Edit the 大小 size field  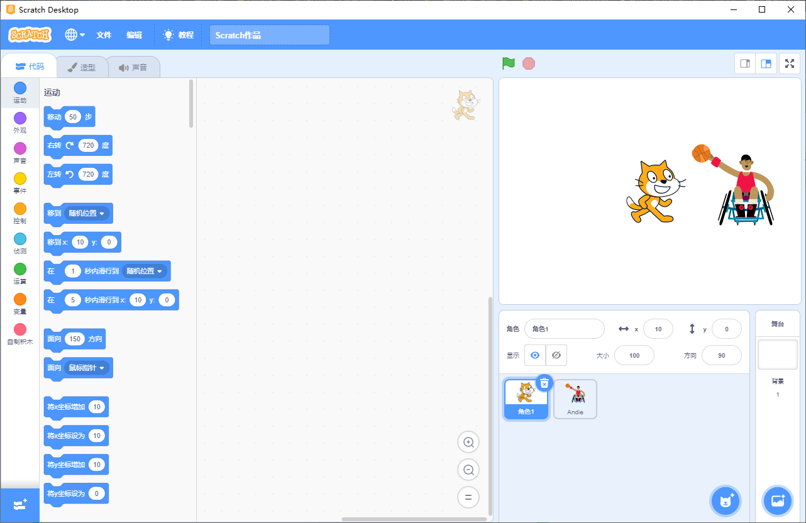(634, 355)
